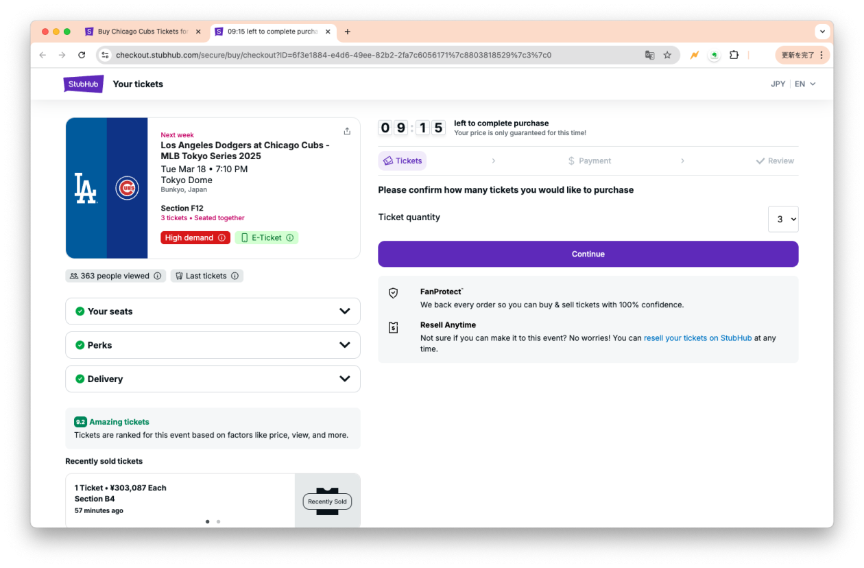The image size is (864, 568).
Task: Click the Resell Anytime ticket icon
Action: (x=393, y=327)
